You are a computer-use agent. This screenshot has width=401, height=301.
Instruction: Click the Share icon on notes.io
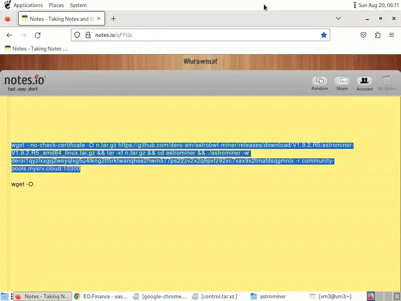point(342,83)
